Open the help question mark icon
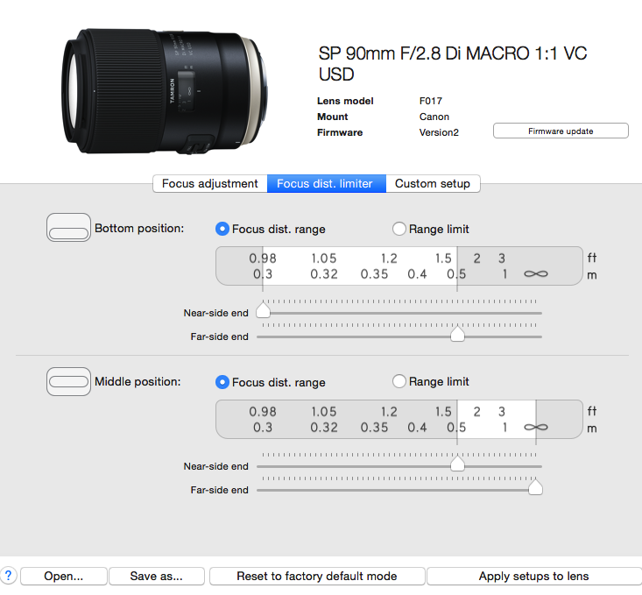This screenshot has height=595, width=642. point(8,576)
